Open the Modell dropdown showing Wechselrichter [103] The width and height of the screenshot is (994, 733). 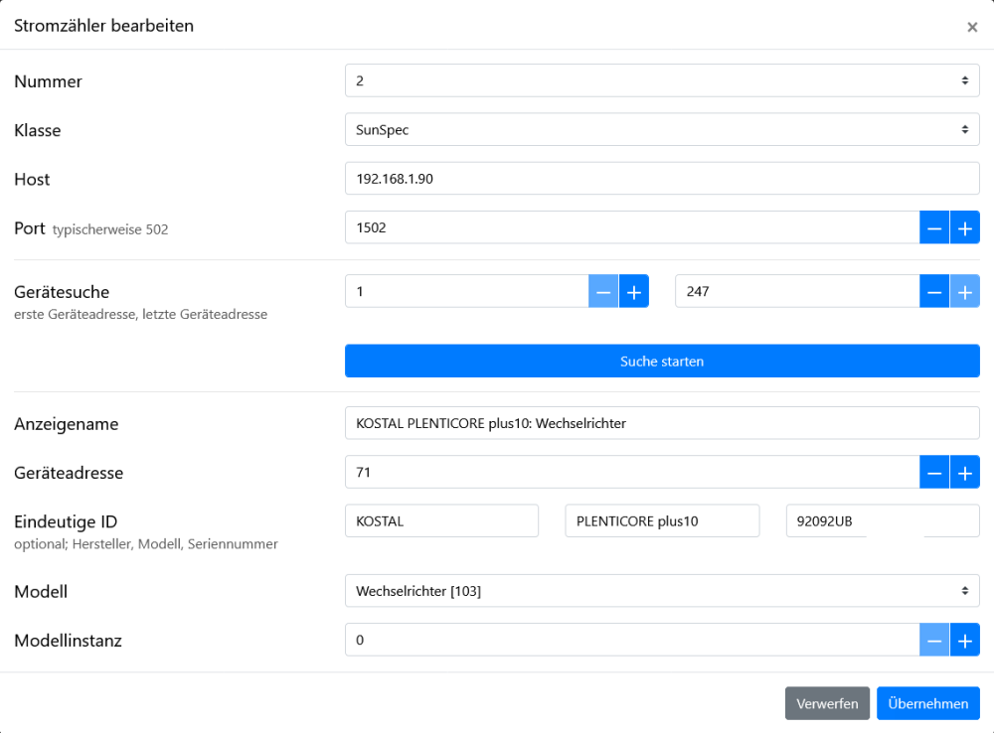tap(661, 591)
